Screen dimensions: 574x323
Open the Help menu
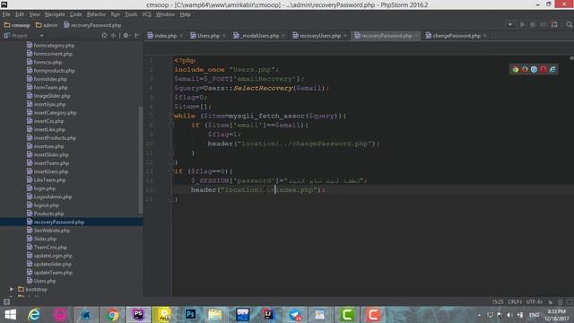(186, 14)
